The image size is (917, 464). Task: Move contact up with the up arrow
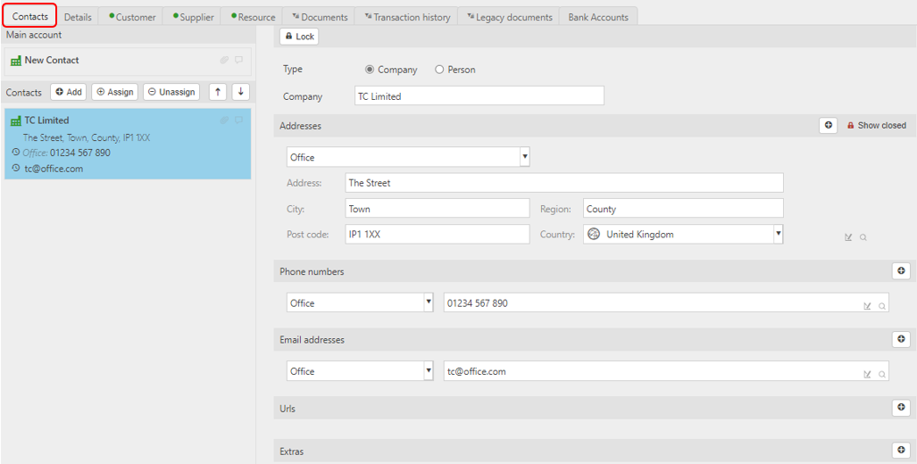[218, 92]
